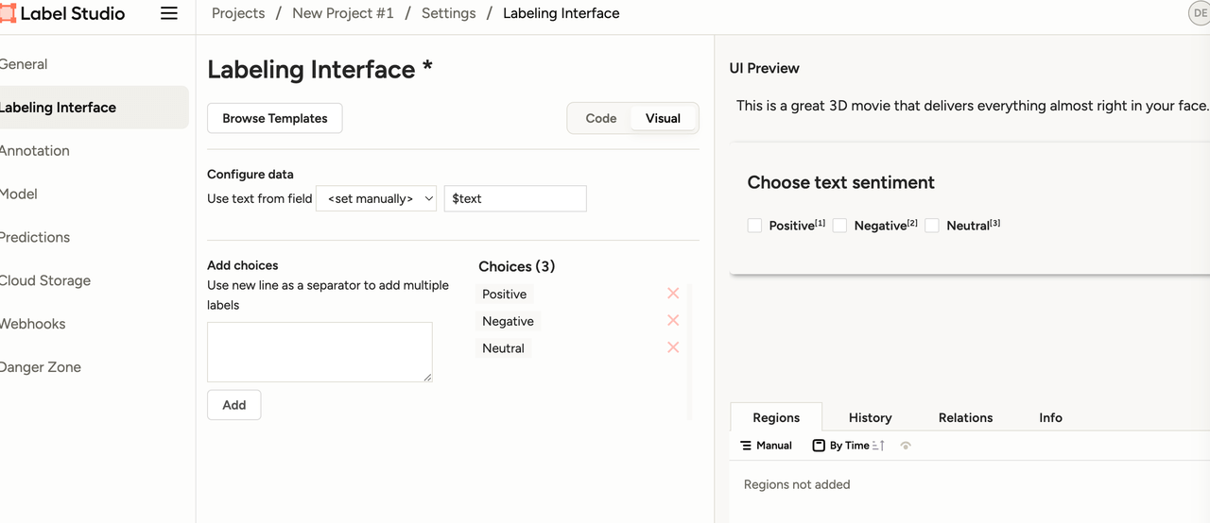Click the scrollbar beside the Choices list

coord(689,351)
